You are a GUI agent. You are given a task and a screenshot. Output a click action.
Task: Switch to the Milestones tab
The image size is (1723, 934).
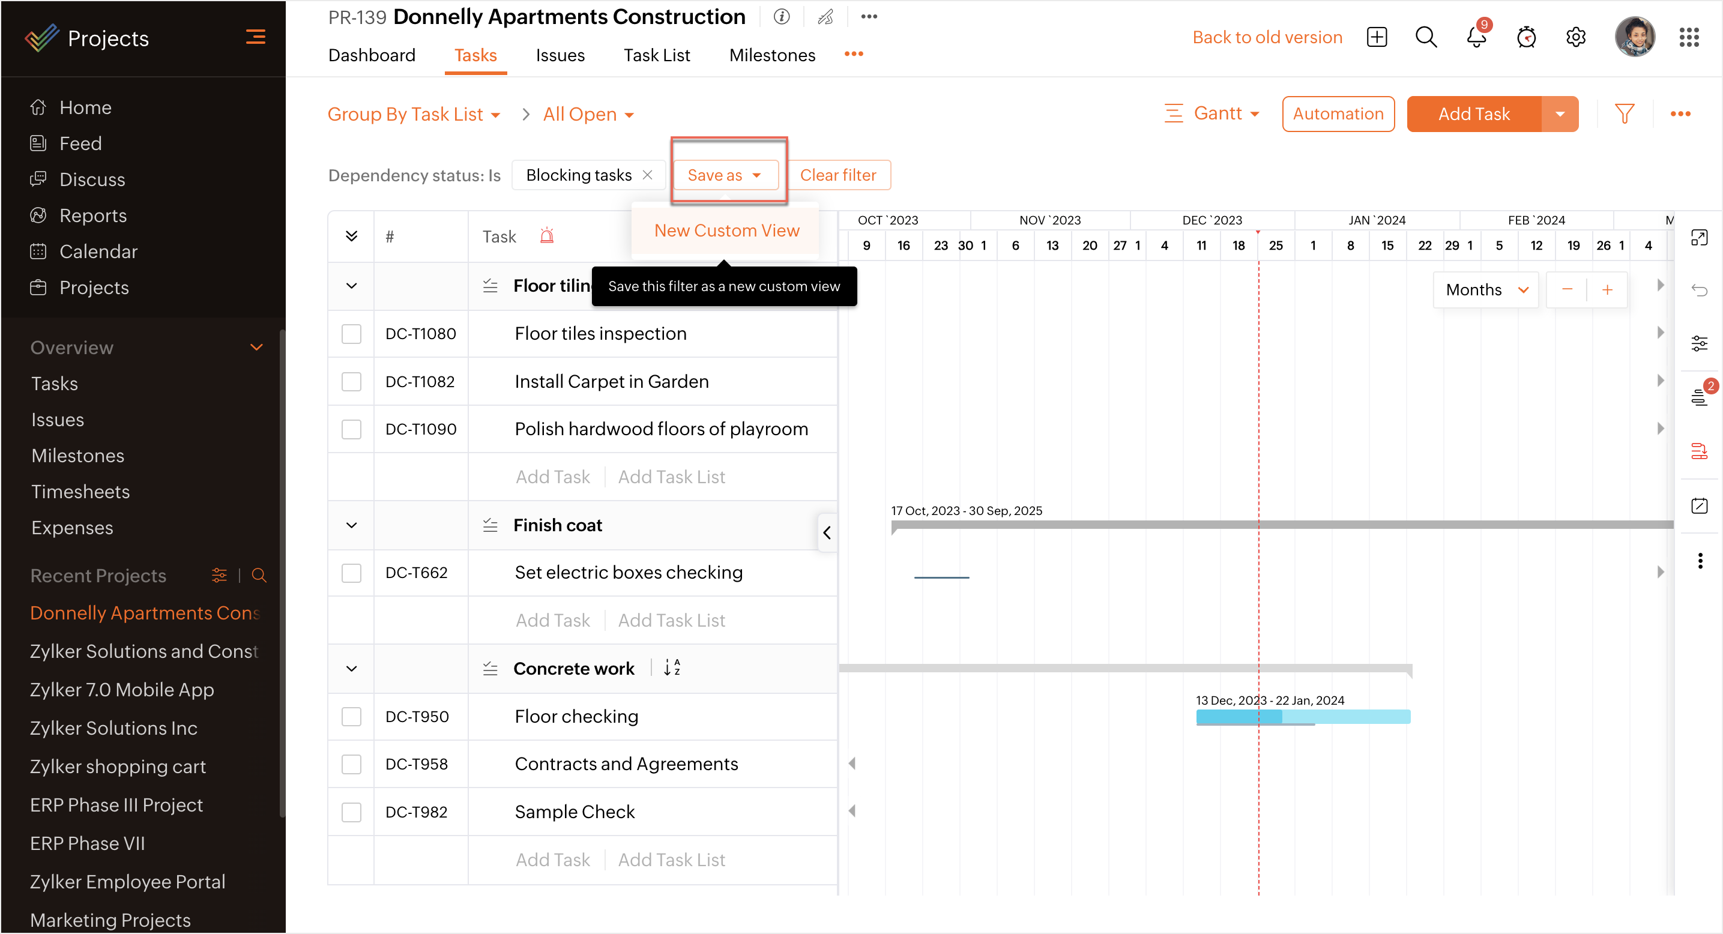point(772,55)
